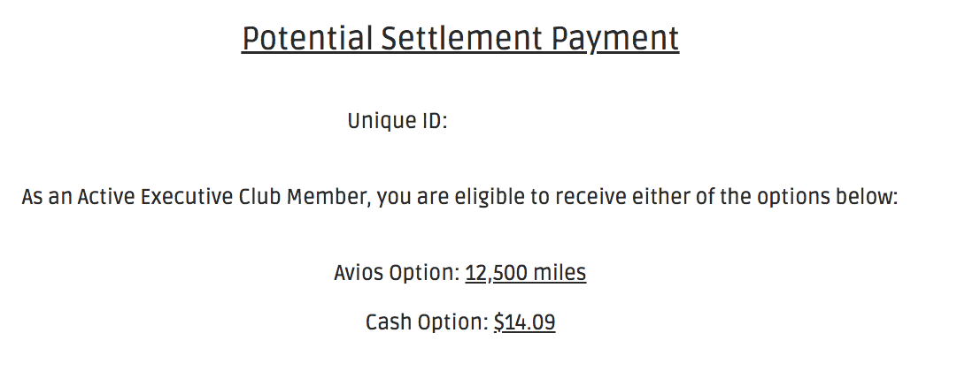
Task: Click the Unique ID: label
Action: (x=397, y=121)
